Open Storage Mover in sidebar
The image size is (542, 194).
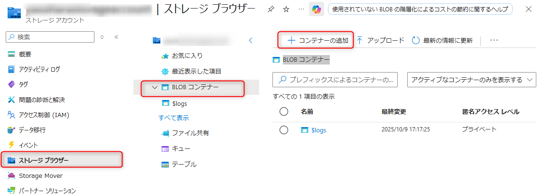(40, 176)
